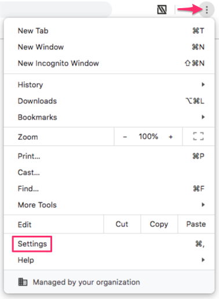
Task: Toggle fullscreen with the Zoom row icon
Action: point(199,136)
